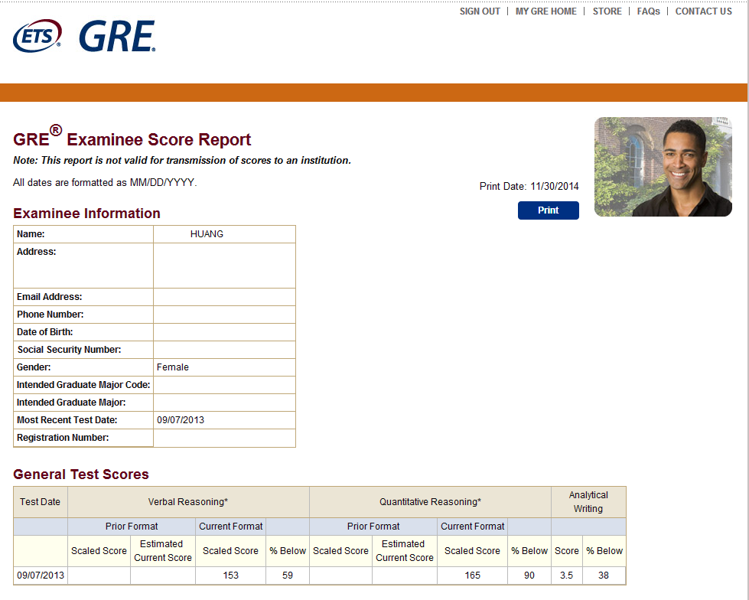The width and height of the screenshot is (749, 600).
Task: Click the Date of Birth: label
Action: tap(45, 332)
